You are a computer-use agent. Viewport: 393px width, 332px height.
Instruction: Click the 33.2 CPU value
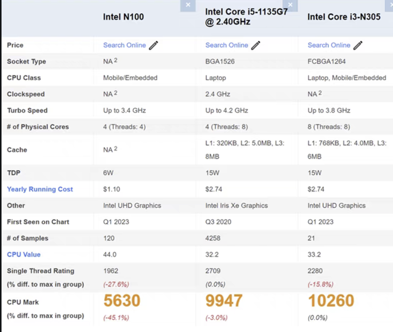[x=314, y=254]
